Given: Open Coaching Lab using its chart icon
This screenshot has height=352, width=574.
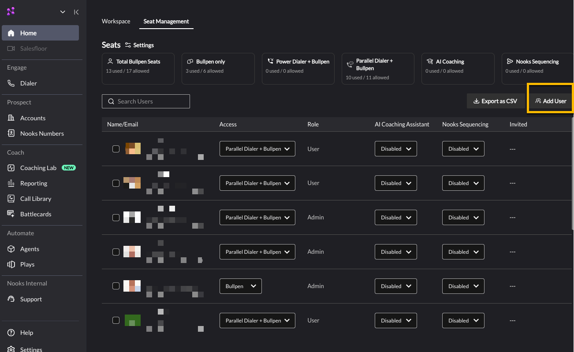Looking at the screenshot, I should coord(11,168).
